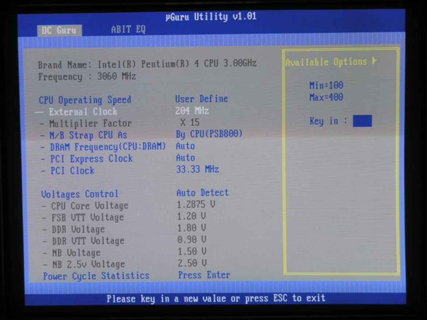
Task: Click the Brand Name CPU info line
Action: tap(147, 64)
